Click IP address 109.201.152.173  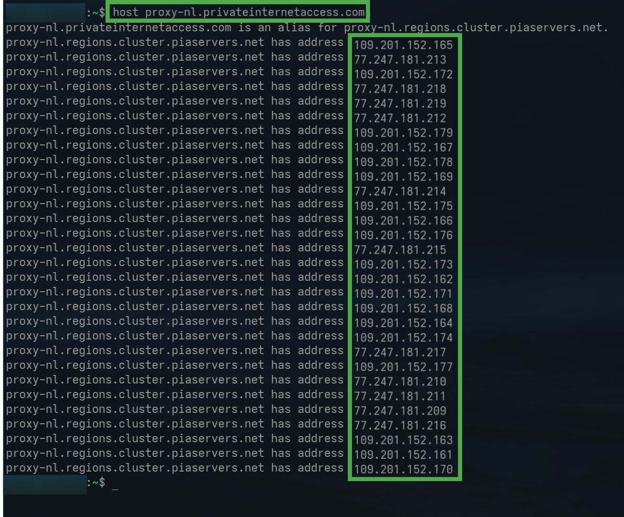[x=403, y=265]
